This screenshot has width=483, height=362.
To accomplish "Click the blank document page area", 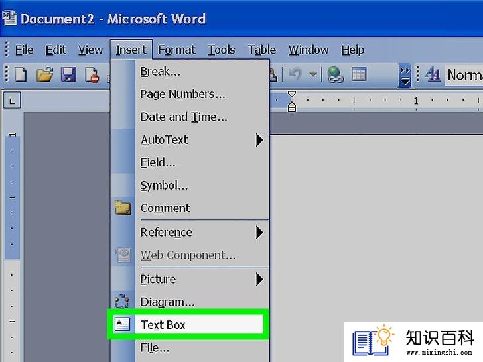I will point(376,228).
